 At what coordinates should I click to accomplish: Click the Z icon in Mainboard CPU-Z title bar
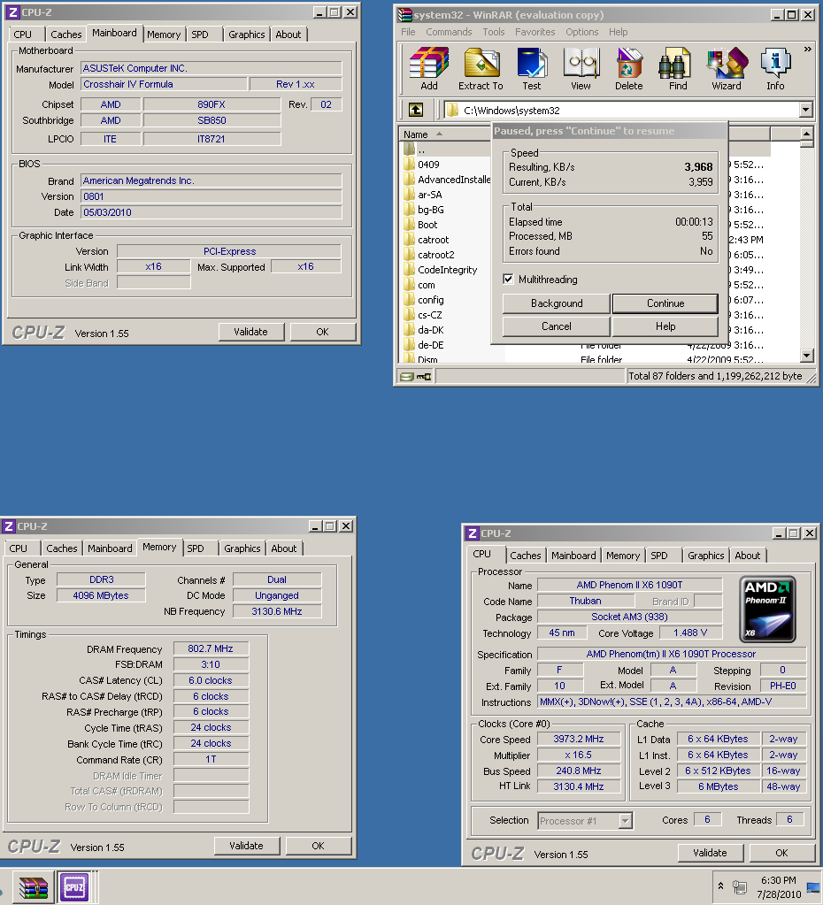pyautogui.click(x=12, y=12)
